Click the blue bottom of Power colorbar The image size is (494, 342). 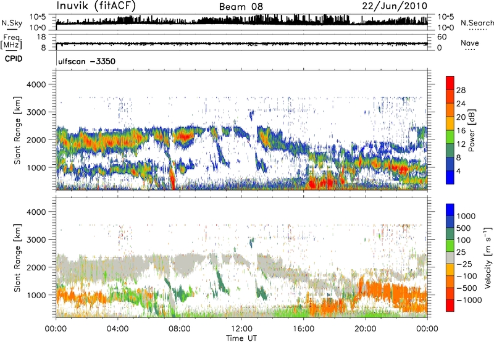pyautogui.click(x=450, y=178)
